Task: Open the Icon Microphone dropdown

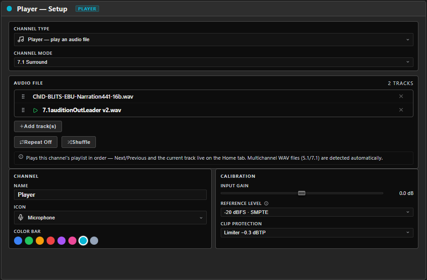Action: 110,218
